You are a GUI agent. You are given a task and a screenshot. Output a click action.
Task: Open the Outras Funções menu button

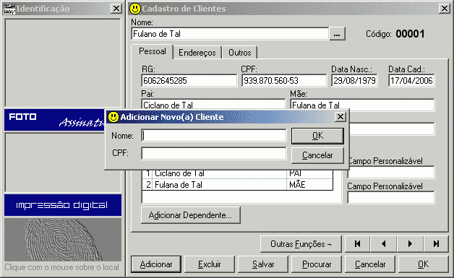tap(301, 244)
